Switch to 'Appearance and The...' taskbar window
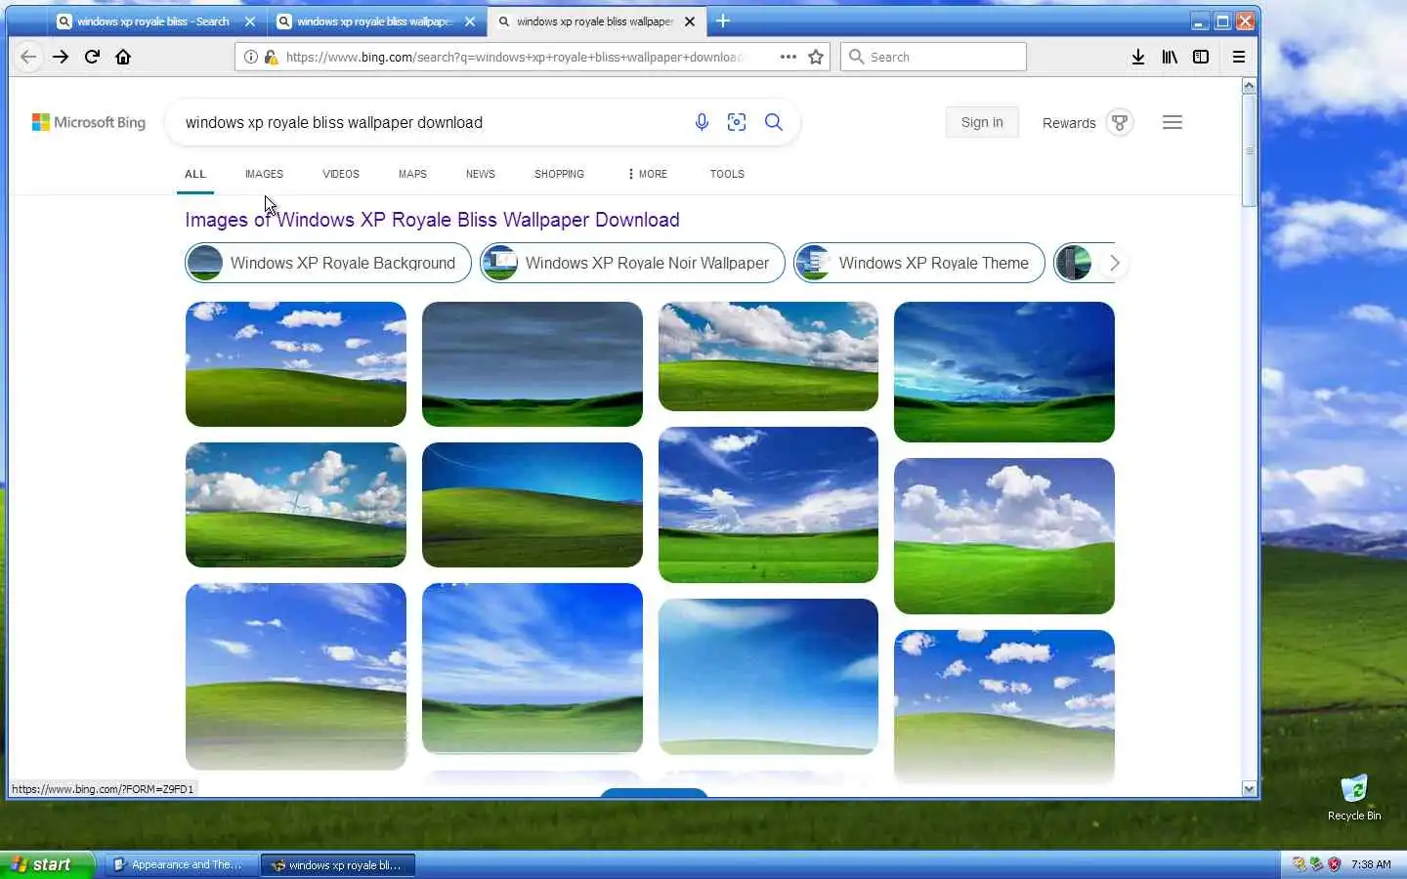The height and width of the screenshot is (879, 1407). pos(180,864)
